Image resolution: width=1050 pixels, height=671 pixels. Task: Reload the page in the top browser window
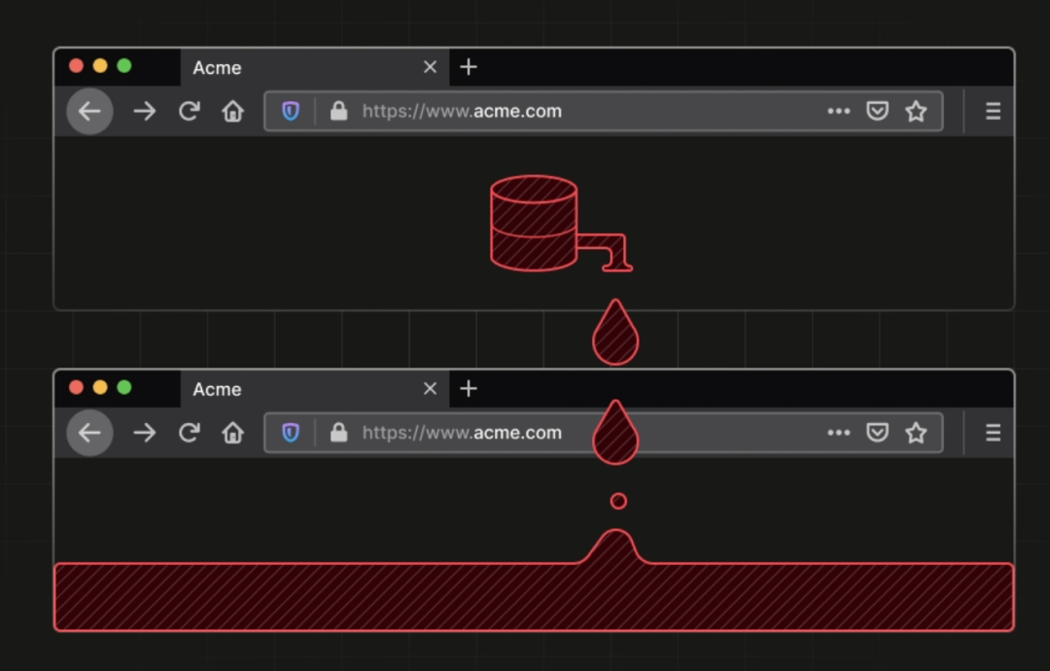coord(189,111)
